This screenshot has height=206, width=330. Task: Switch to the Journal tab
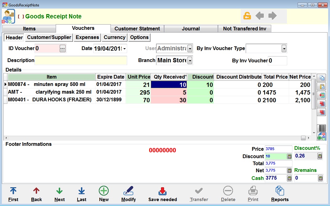[x=191, y=29]
